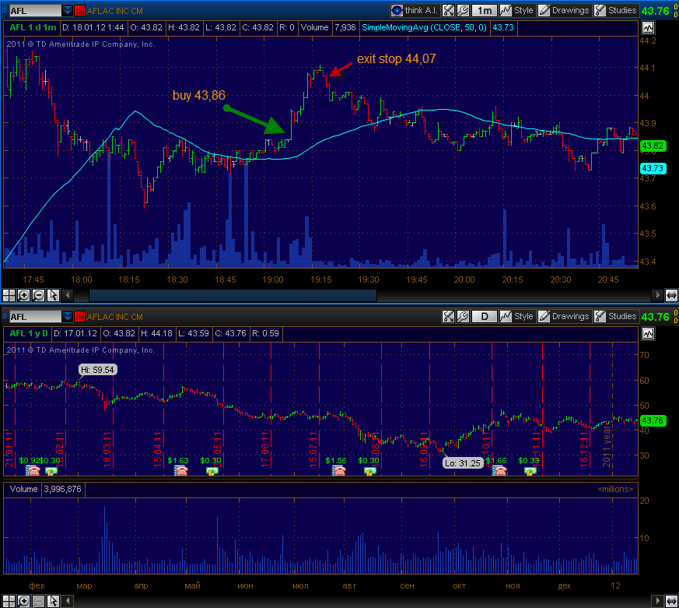Toggle the chart mode icon at right of the upper chart header
679x608 pixels.
(x=648, y=28)
